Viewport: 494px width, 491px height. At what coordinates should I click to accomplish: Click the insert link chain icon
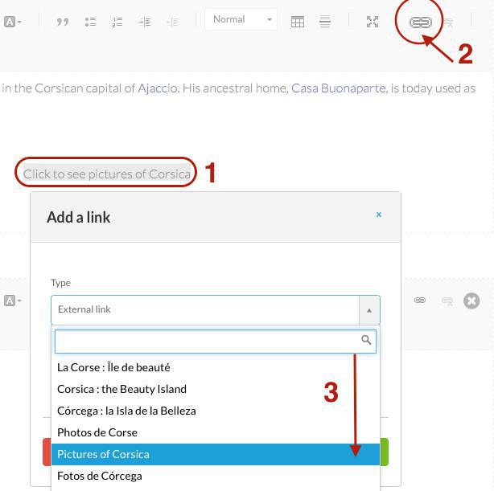(x=420, y=23)
